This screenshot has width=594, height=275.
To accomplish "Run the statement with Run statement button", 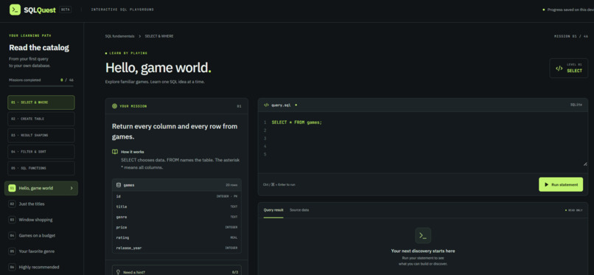I will pyautogui.click(x=561, y=184).
